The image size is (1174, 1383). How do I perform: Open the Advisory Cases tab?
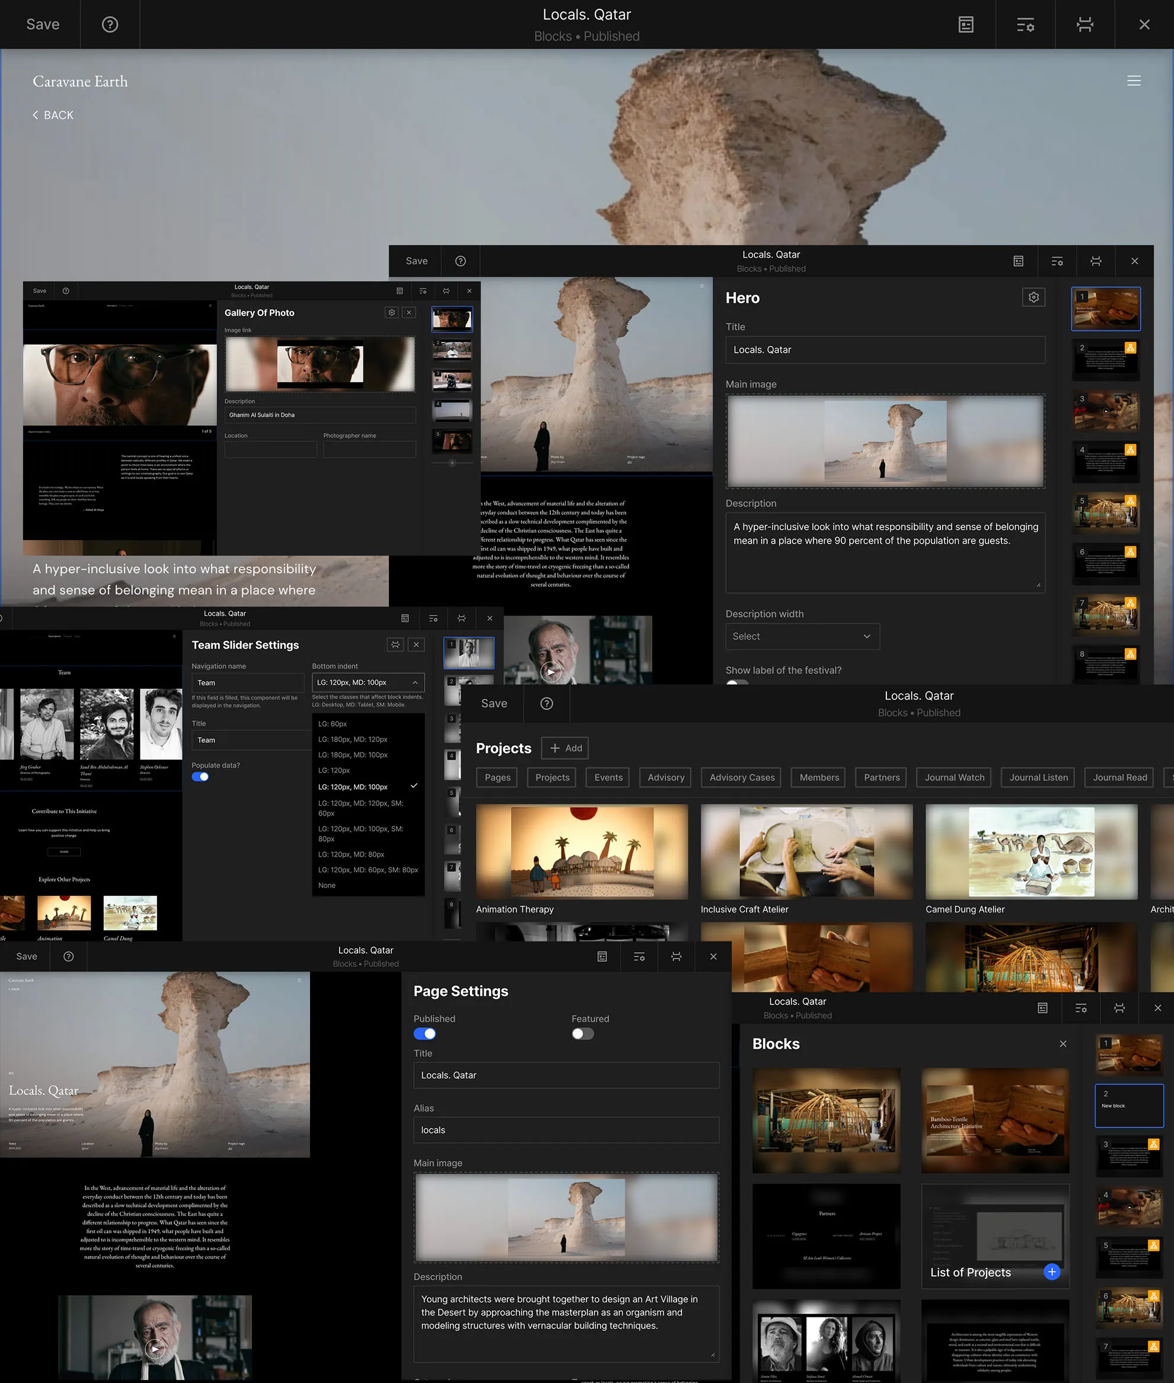click(x=742, y=777)
